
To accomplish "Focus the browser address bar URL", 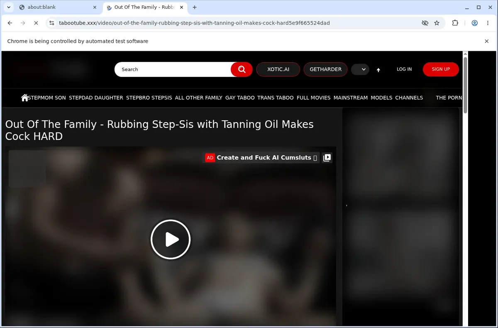I will (x=194, y=23).
